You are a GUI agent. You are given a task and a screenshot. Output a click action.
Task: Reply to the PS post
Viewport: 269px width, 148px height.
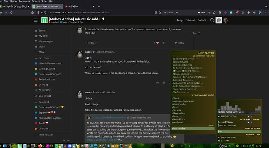click(x=179, y=43)
